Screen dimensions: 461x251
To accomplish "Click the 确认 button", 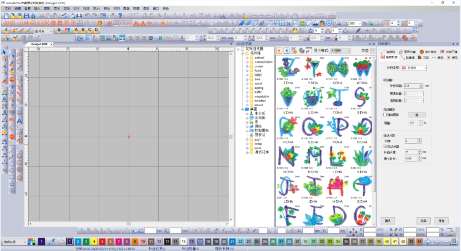I will coord(387,221).
